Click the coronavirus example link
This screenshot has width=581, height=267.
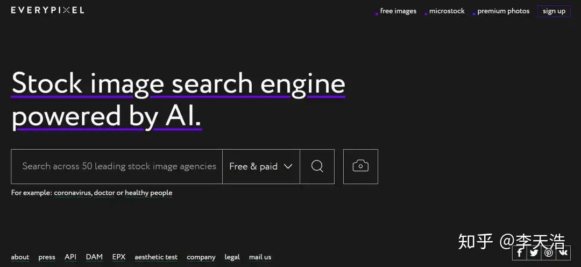pyautogui.click(x=73, y=193)
